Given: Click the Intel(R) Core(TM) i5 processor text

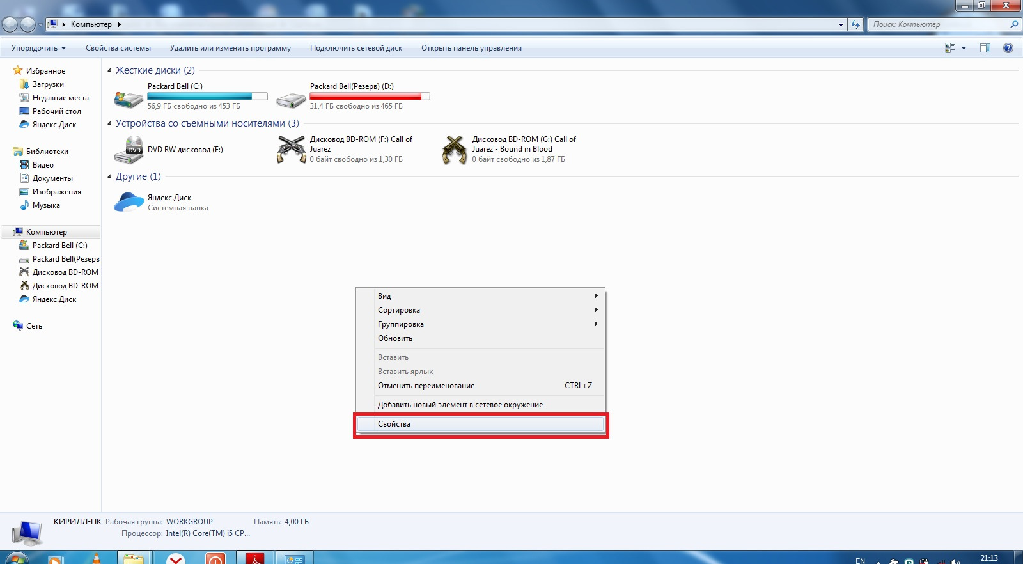Looking at the screenshot, I should point(208,533).
